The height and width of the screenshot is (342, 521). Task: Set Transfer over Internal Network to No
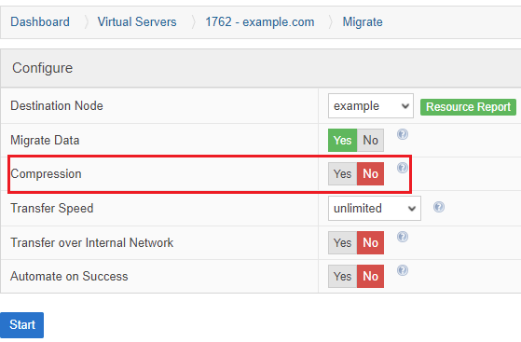point(371,243)
